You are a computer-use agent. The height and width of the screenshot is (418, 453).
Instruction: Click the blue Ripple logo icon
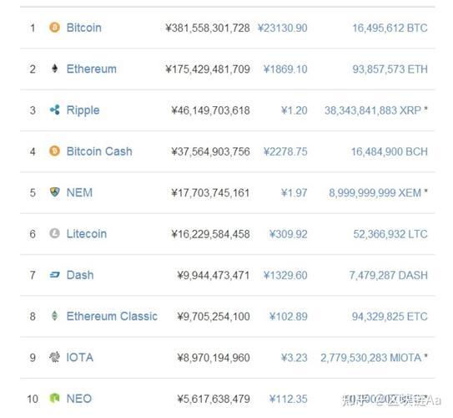54,110
